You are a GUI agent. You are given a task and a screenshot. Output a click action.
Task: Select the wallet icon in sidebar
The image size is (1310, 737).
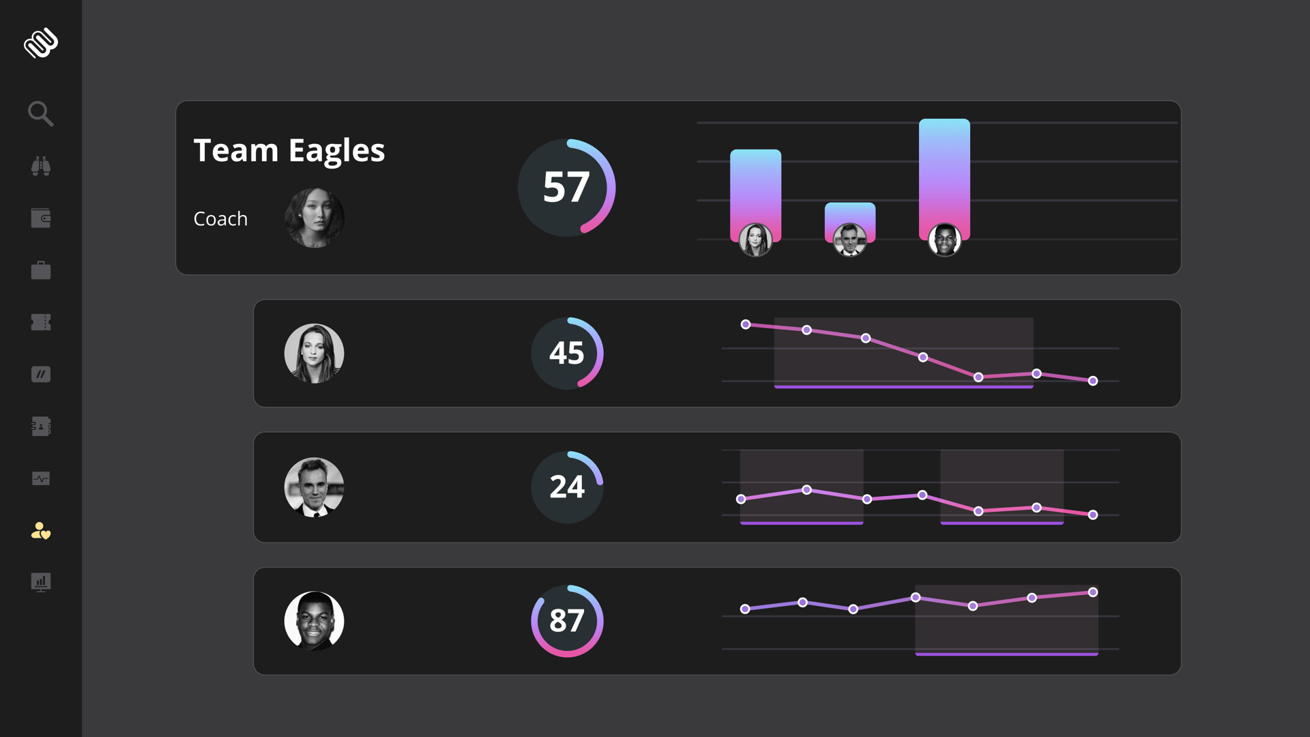point(40,218)
